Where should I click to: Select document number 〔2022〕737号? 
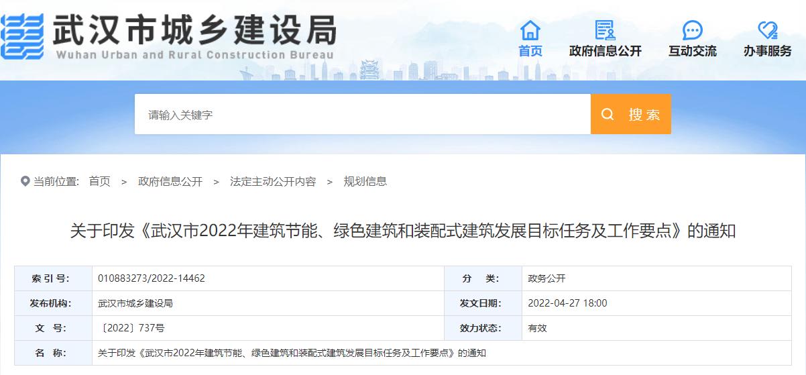pos(131,328)
